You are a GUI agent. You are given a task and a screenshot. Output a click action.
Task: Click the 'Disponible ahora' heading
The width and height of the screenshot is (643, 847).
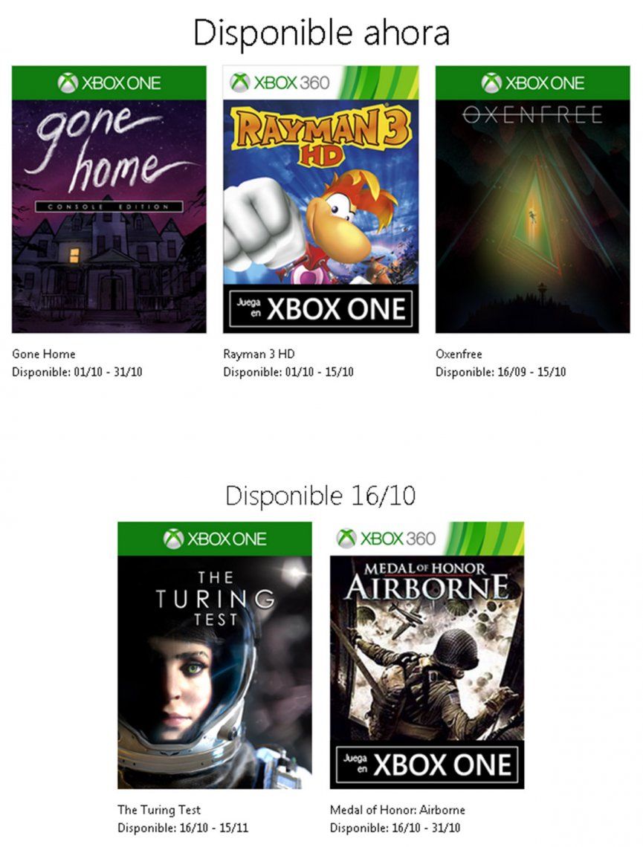[x=321, y=33]
